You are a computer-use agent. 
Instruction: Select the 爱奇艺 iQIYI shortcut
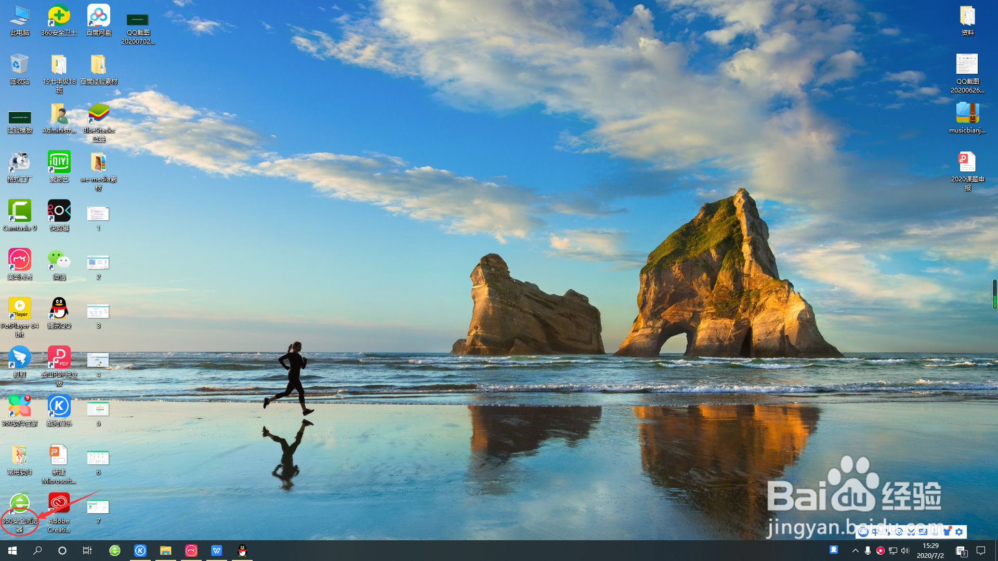coord(59,168)
